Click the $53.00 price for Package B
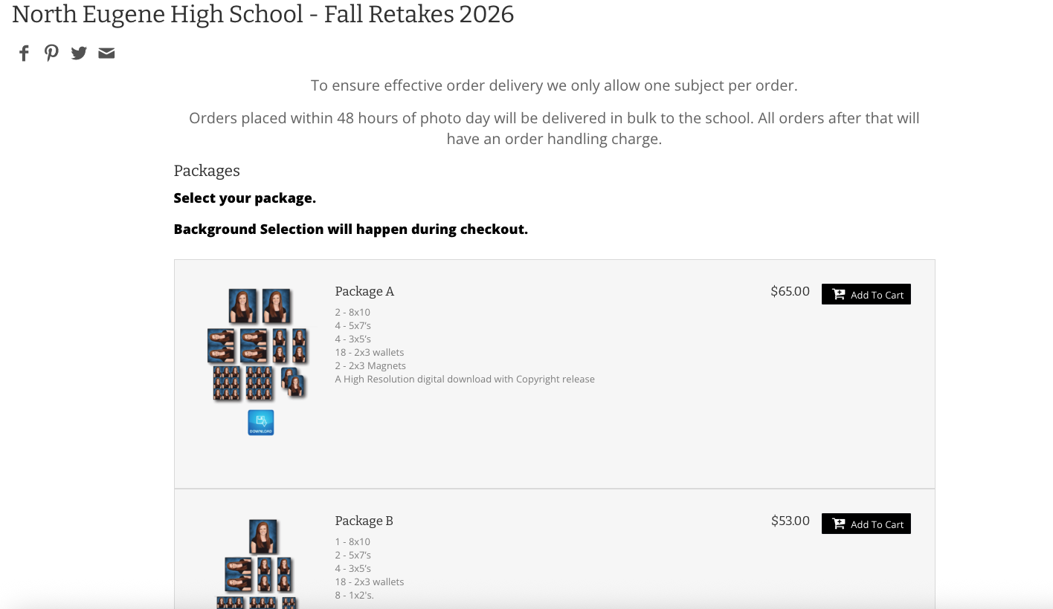 (x=790, y=521)
